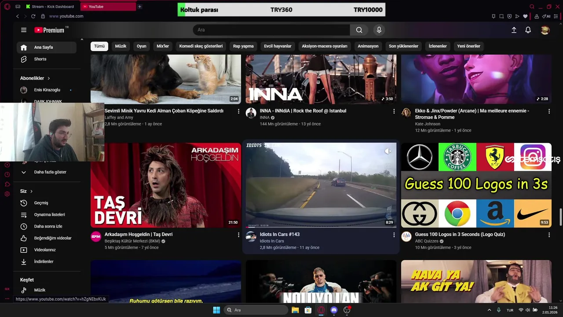563x317 pixels.
Task: Open options for Ekko & Jinx video
Action: point(549,111)
